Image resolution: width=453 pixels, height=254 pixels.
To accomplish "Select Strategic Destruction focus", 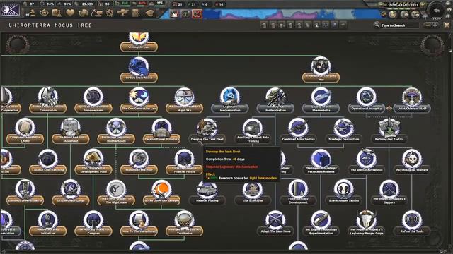I will [x=344, y=131].
